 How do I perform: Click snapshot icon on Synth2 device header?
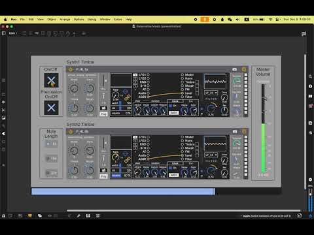tap(235, 132)
